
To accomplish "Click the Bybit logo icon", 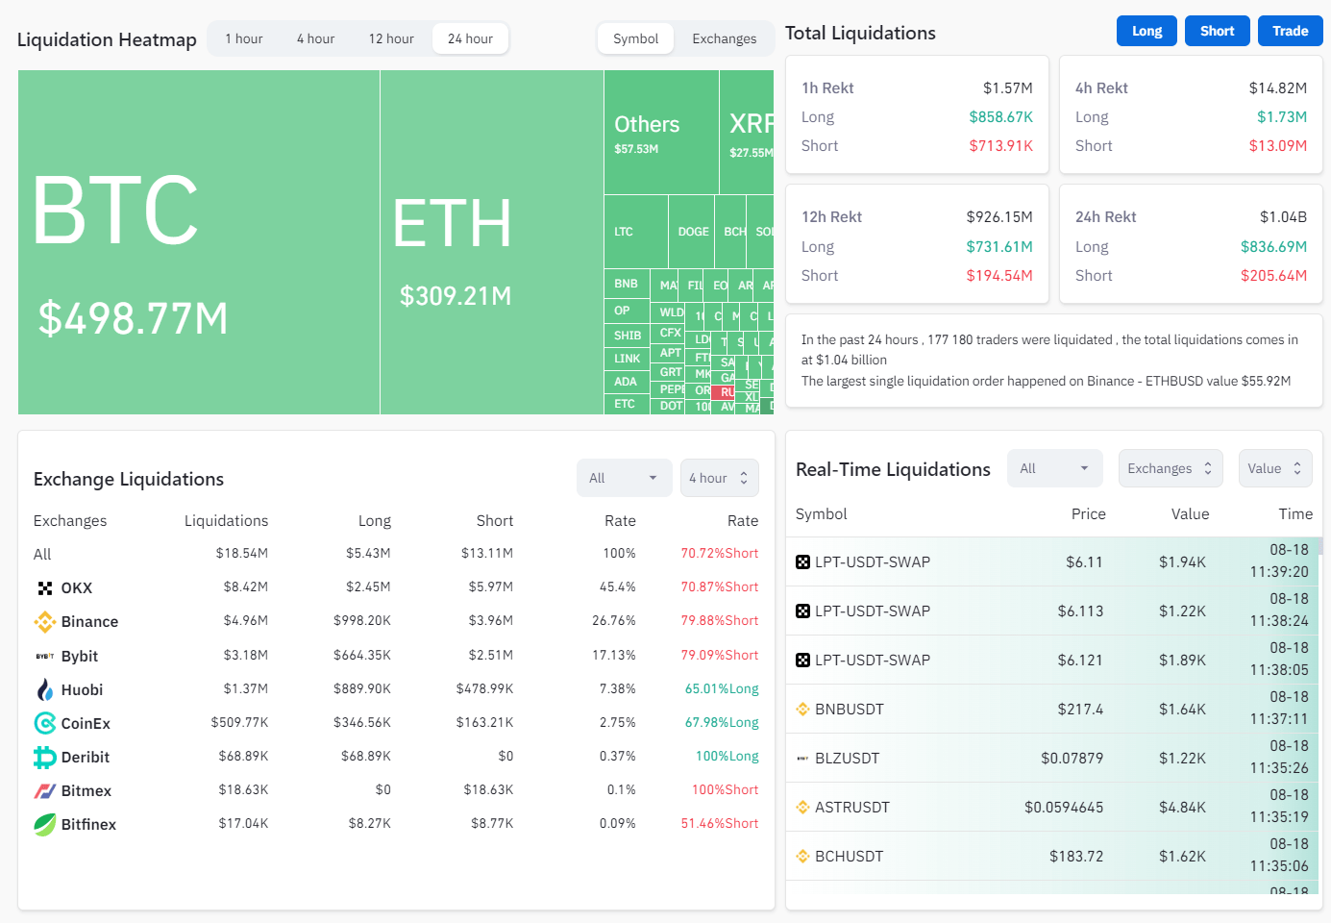I will point(44,656).
